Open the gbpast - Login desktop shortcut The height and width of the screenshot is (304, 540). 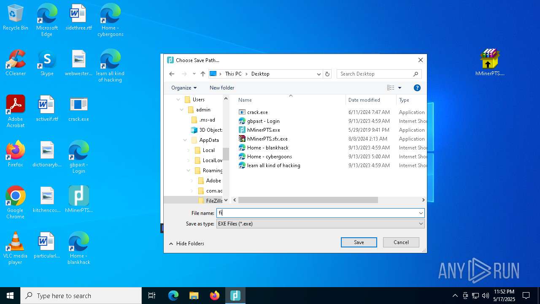pyautogui.click(x=78, y=157)
